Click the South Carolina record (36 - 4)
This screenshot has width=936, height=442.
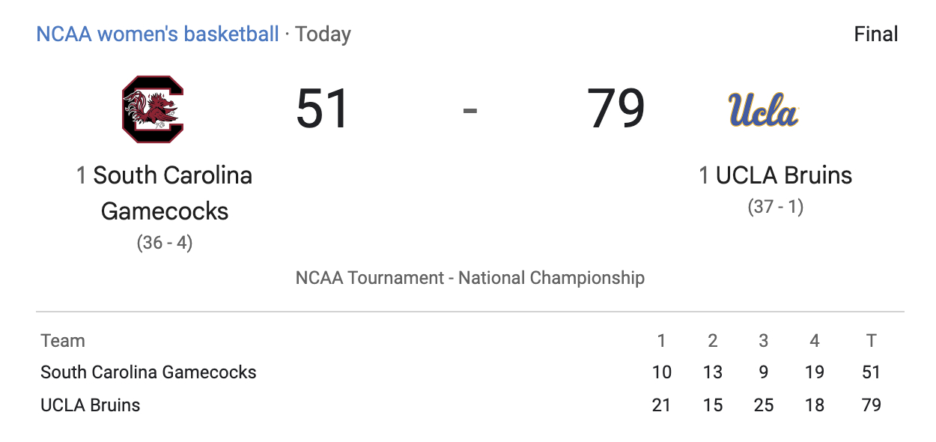pyautogui.click(x=165, y=243)
